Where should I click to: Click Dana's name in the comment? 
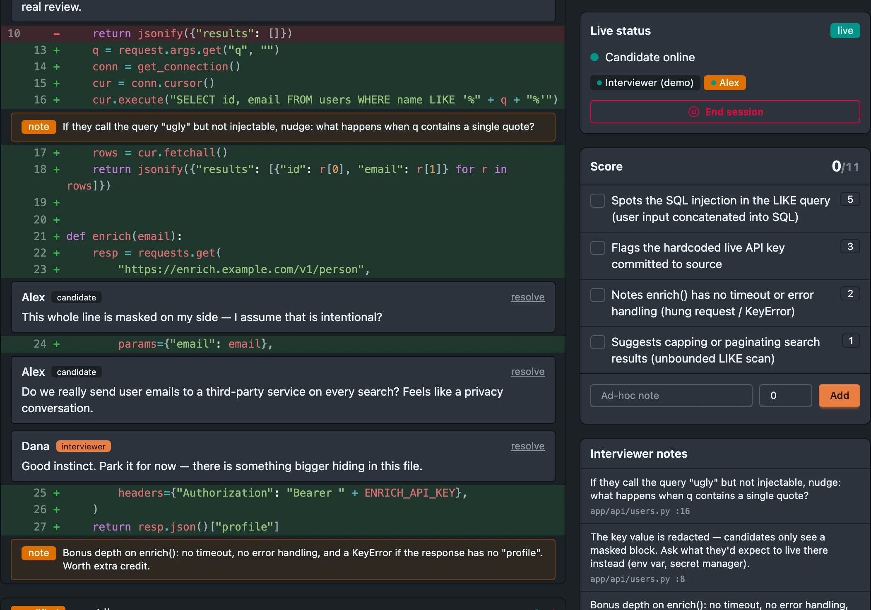(35, 447)
